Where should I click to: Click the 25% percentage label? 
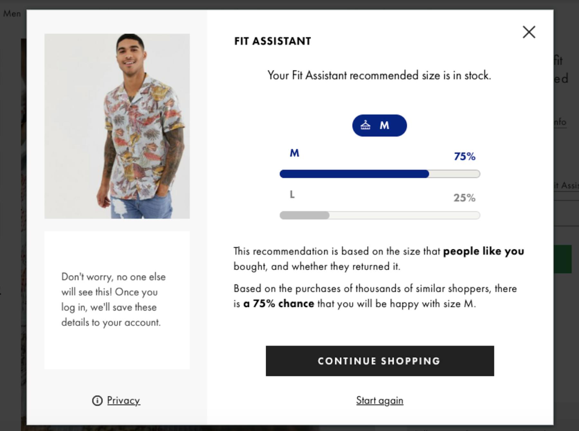[464, 198]
